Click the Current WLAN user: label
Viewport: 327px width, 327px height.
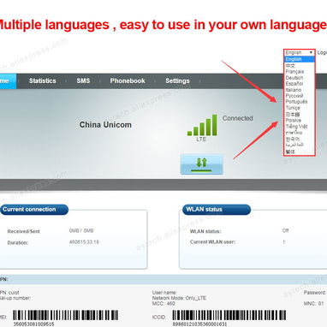click(212, 242)
